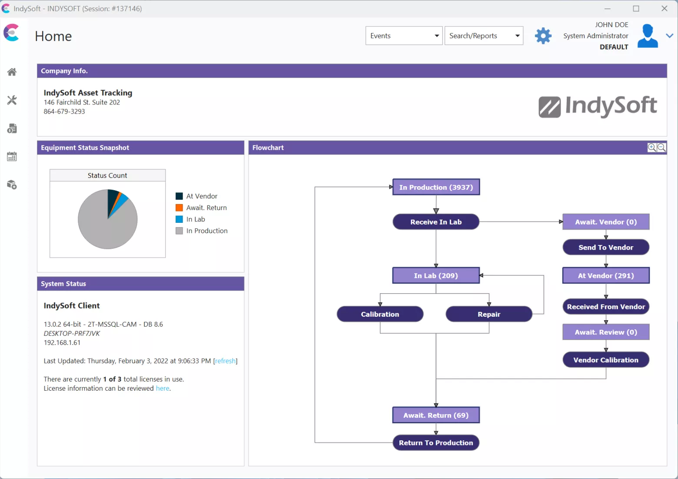Click the Receive In Lab action
This screenshot has height=479, width=678.
[x=436, y=222]
